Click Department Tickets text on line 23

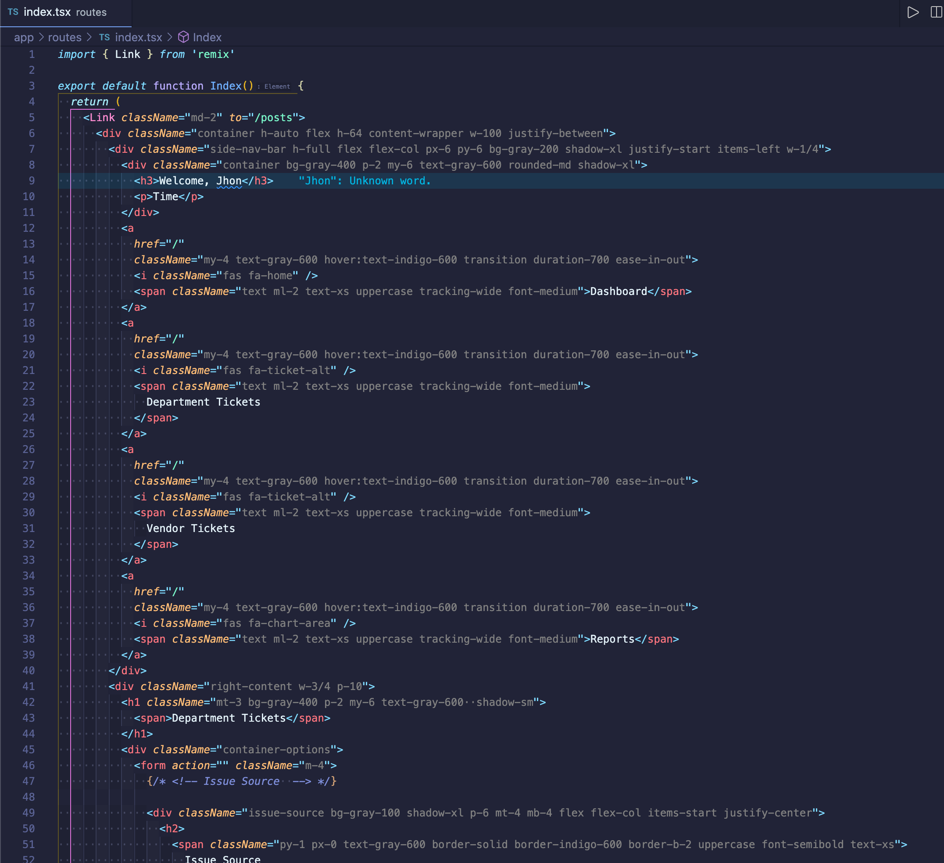pos(203,402)
